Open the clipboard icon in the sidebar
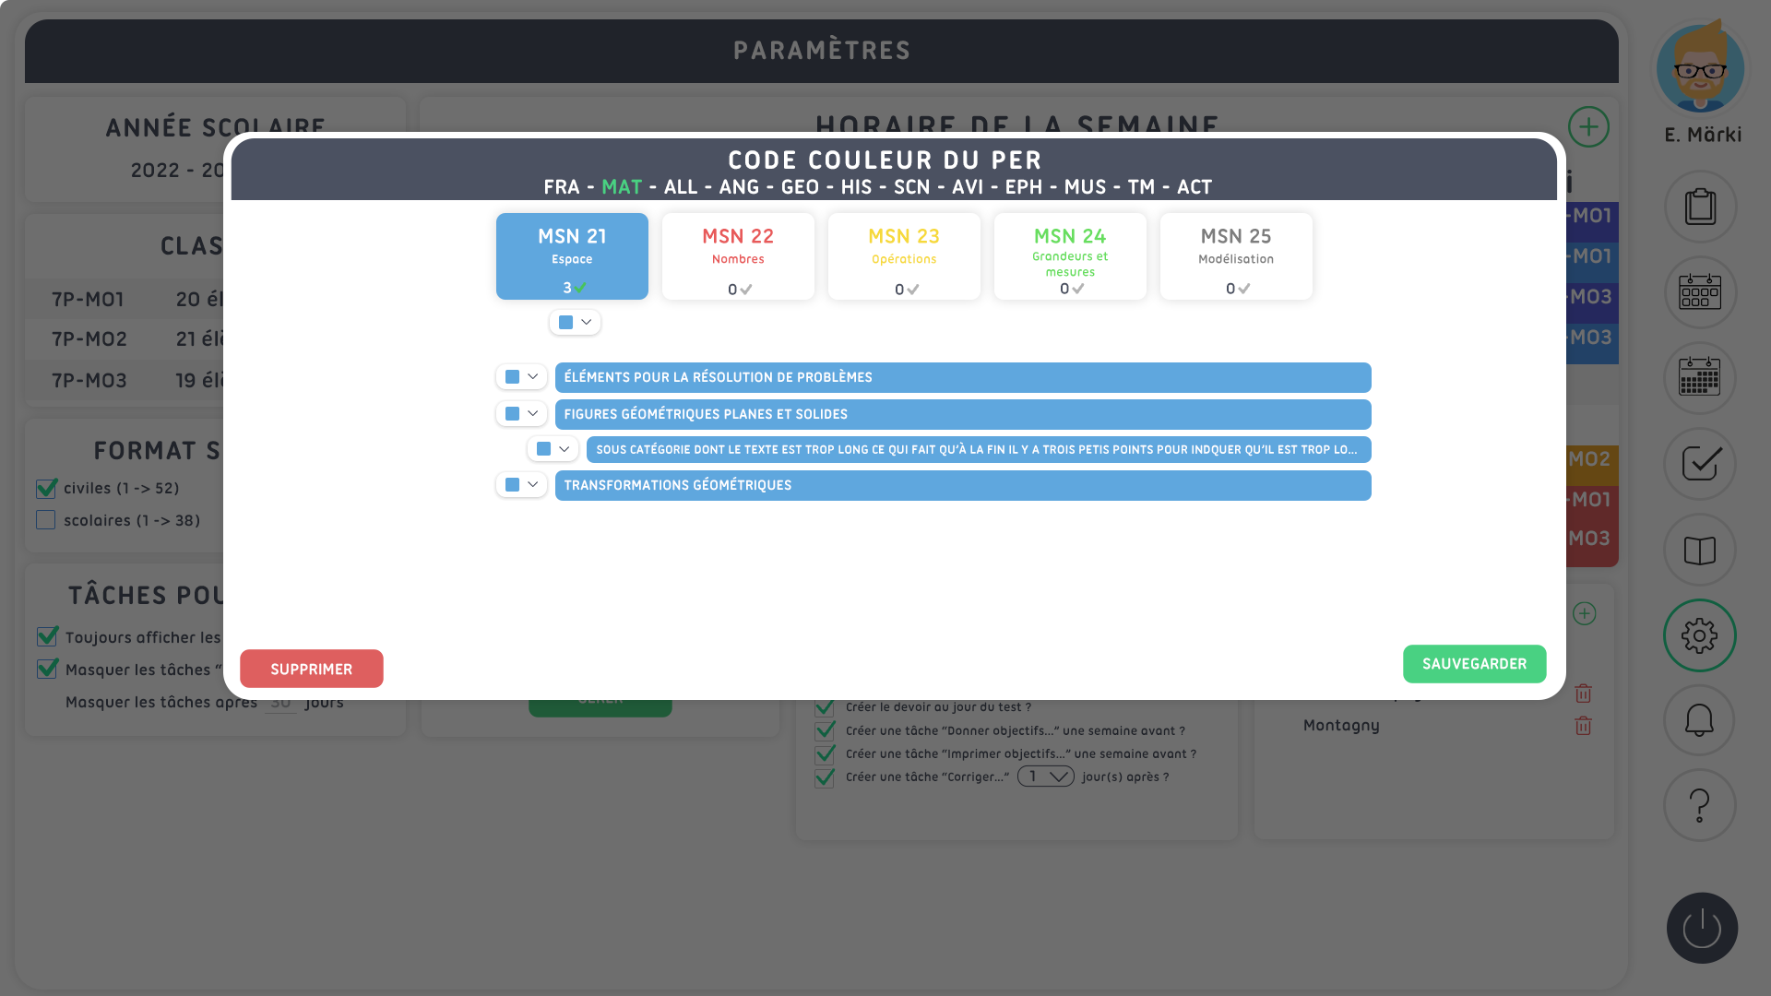Viewport: 1771px width, 996px height. 1700,207
